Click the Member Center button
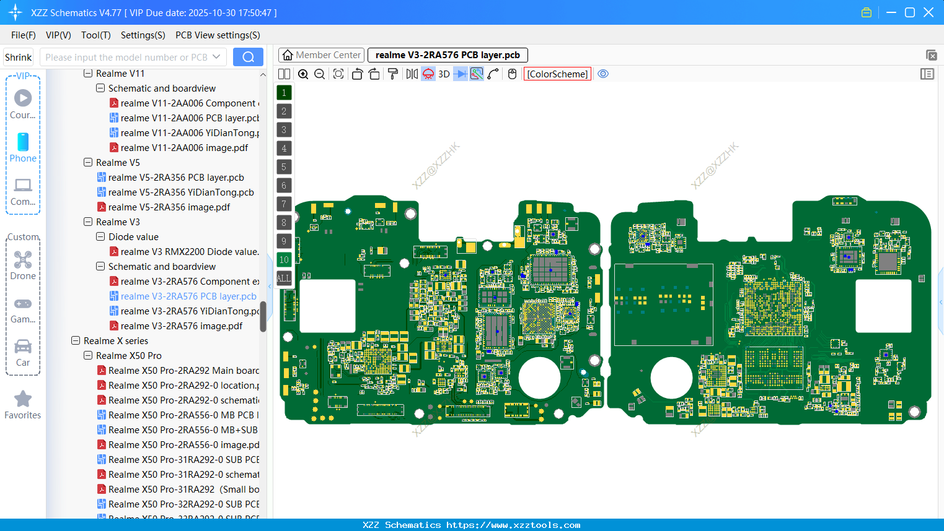 pos(321,54)
